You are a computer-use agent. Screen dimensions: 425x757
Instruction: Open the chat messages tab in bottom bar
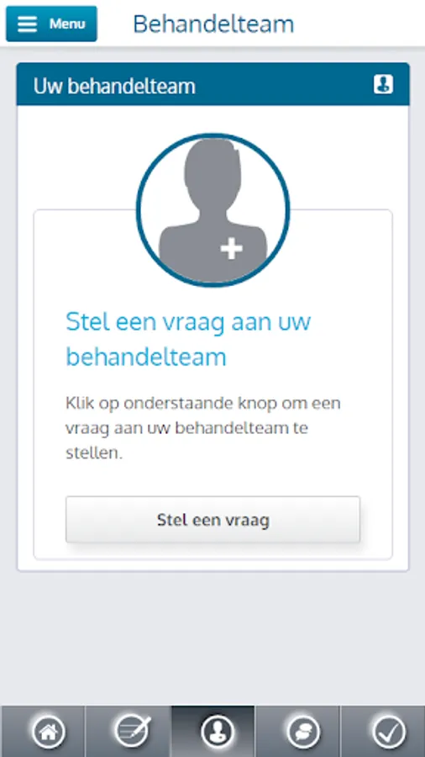tap(302, 732)
